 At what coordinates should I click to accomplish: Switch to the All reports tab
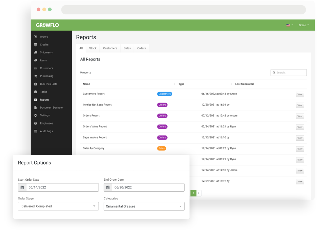click(x=81, y=48)
